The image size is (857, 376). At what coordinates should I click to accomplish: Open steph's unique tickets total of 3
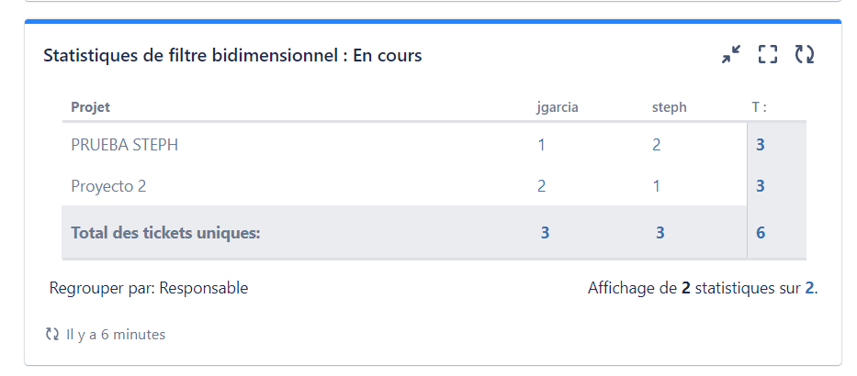click(660, 233)
